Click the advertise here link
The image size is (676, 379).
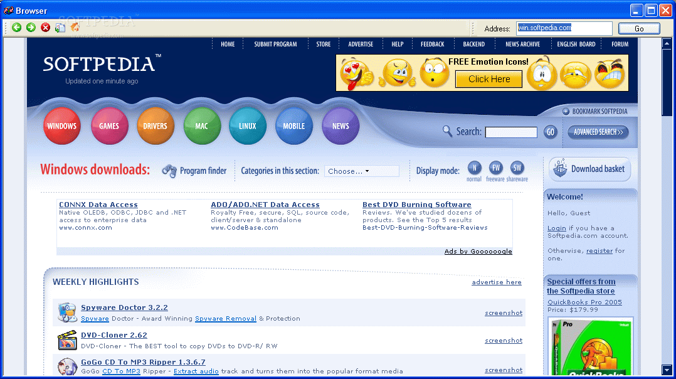click(x=497, y=282)
